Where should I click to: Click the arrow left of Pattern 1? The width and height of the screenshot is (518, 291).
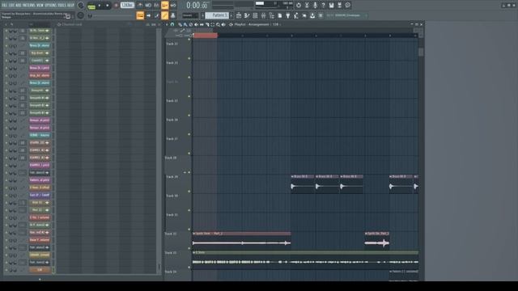click(x=203, y=15)
